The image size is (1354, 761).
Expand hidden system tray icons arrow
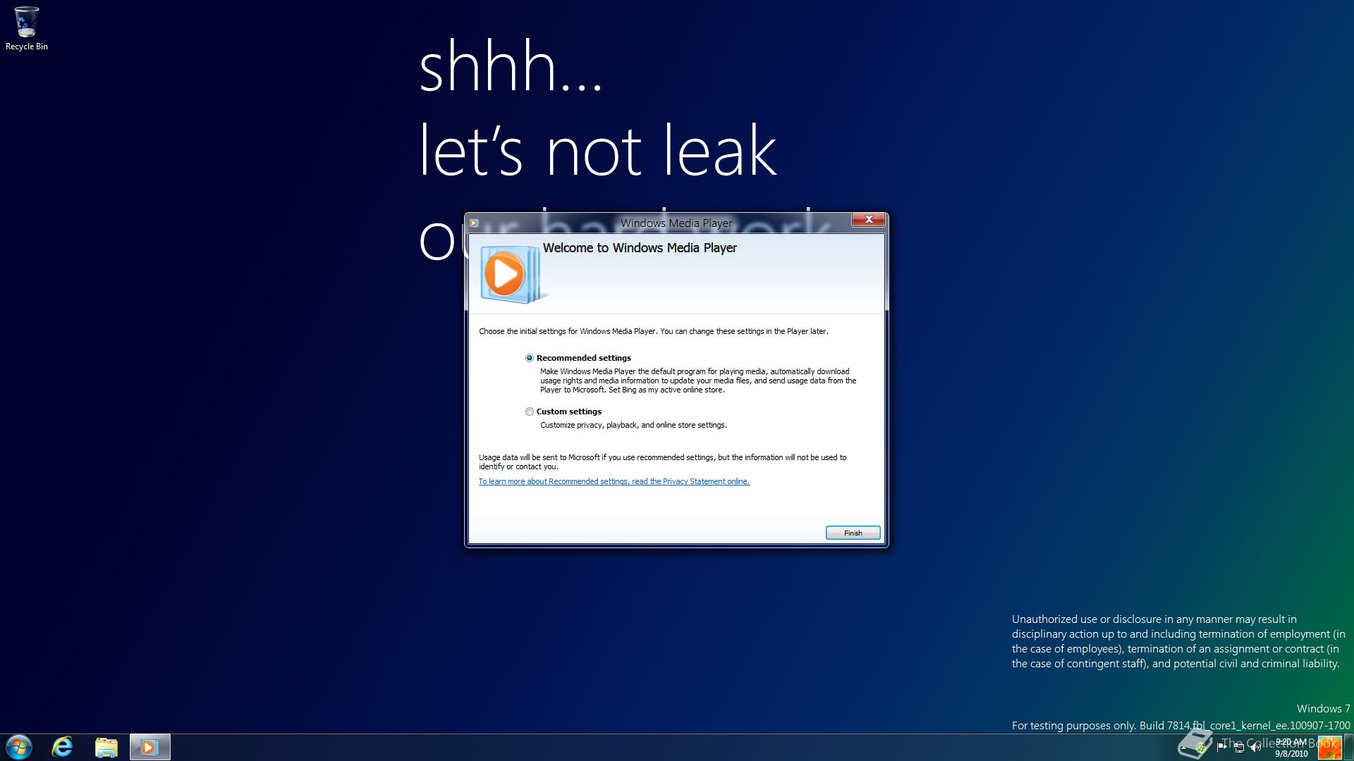[x=1183, y=748]
